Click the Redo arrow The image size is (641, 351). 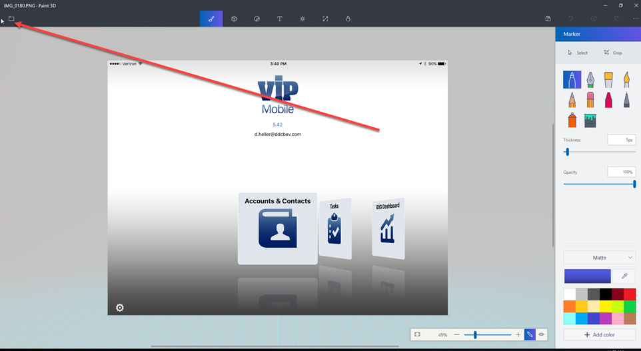[x=616, y=19]
